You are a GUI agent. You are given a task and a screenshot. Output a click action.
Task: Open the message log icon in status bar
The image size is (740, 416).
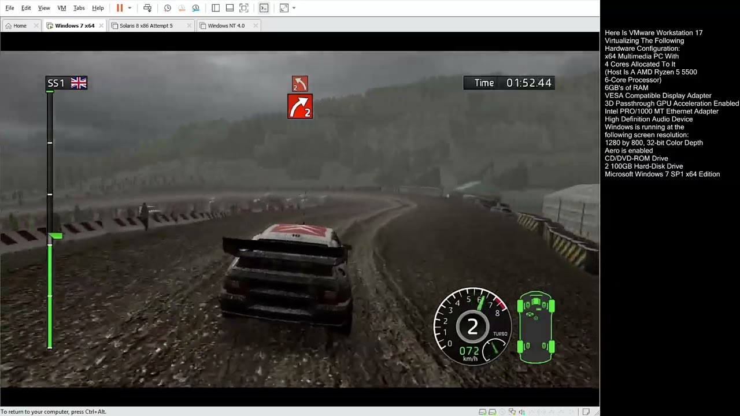(586, 412)
